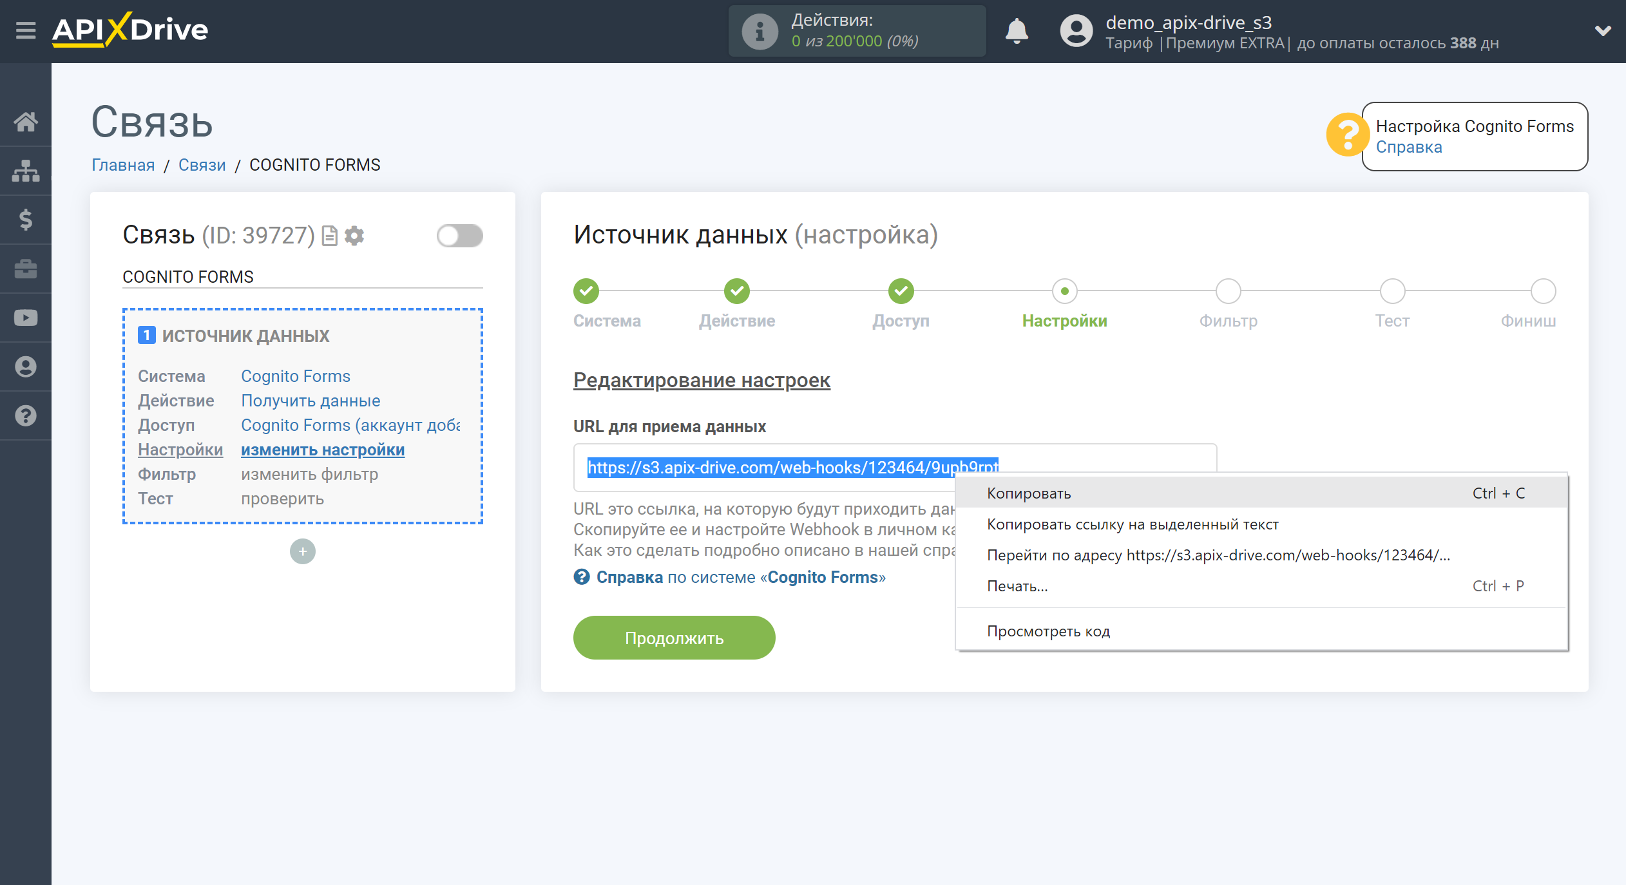
Task: Choose Копировать ссылку на выделенный текст
Action: 1261,524
